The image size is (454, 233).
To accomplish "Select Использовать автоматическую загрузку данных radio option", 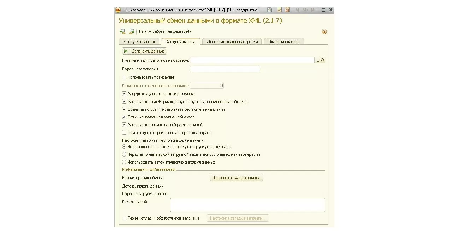I will [x=124, y=162].
